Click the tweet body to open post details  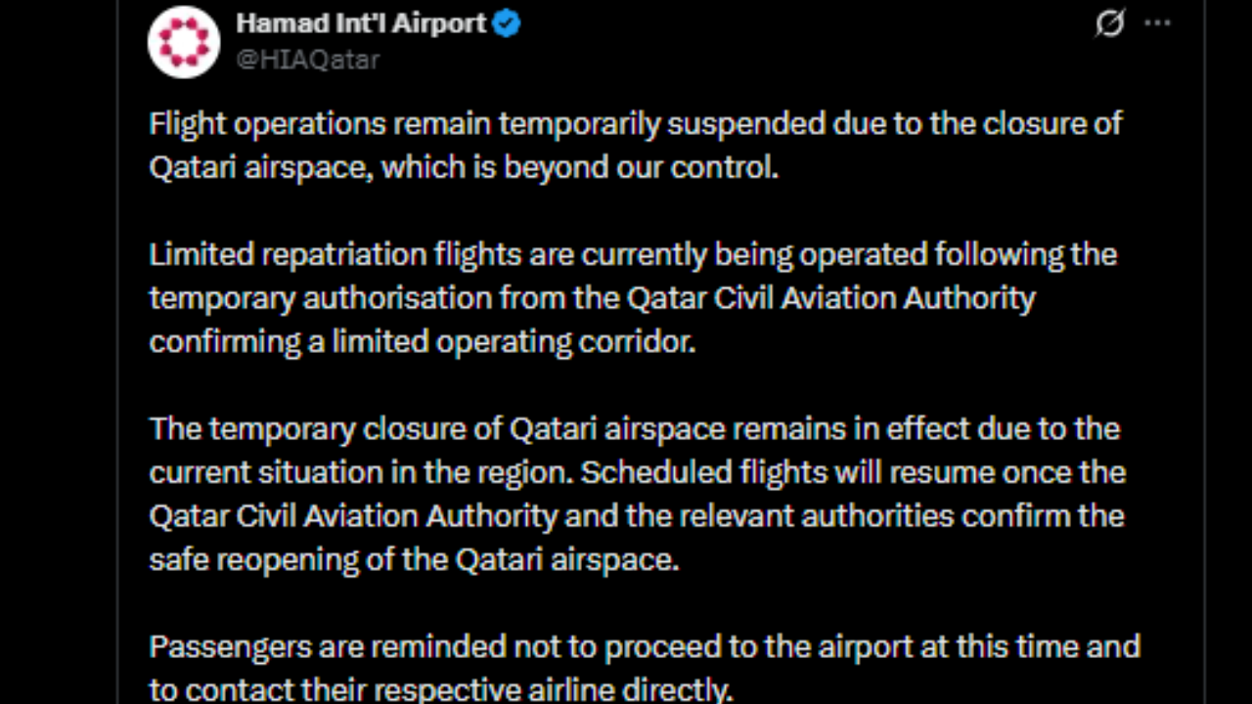point(636,391)
